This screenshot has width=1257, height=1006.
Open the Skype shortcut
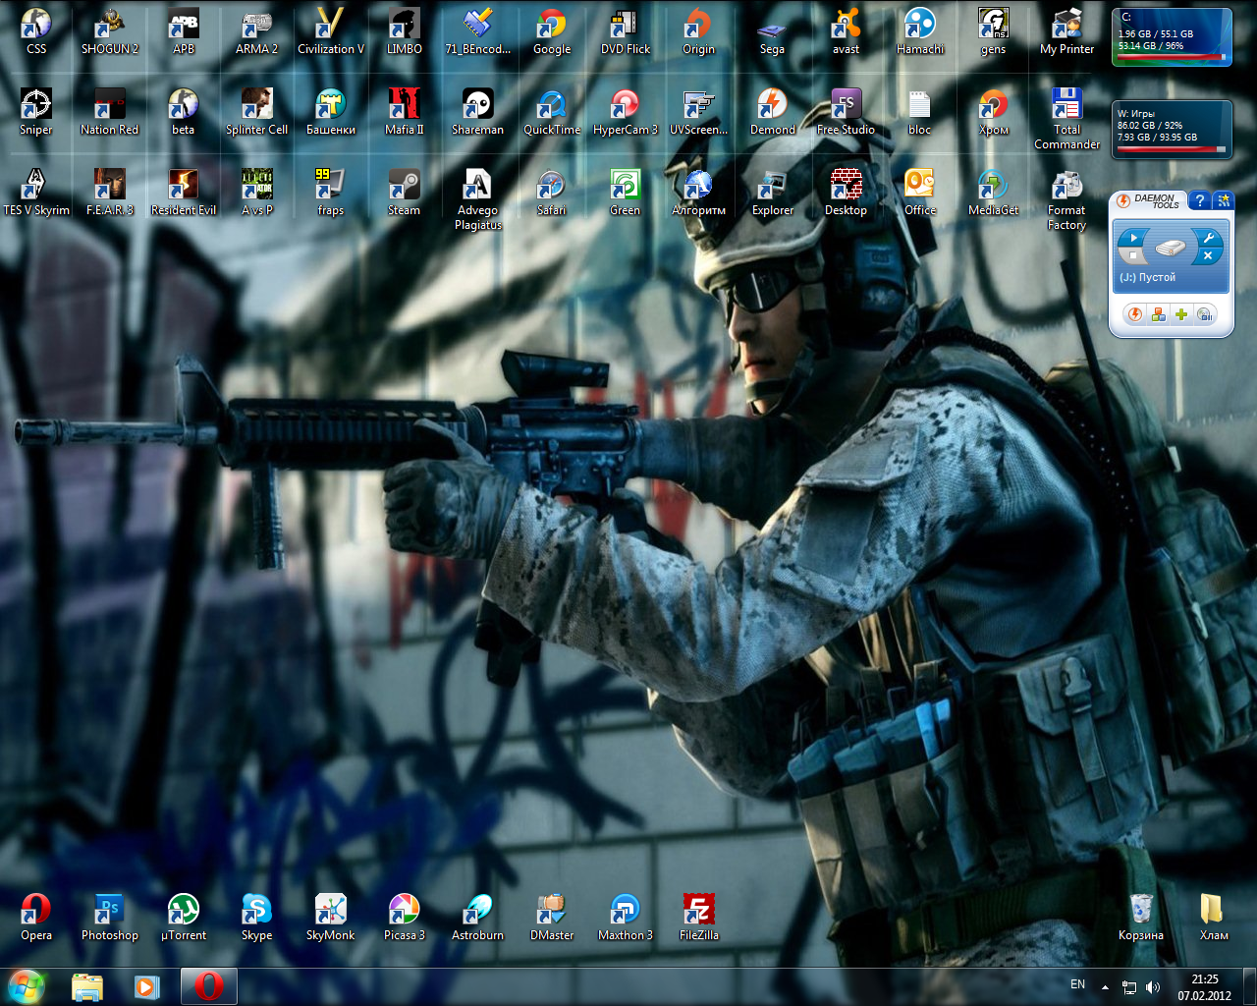point(257,918)
